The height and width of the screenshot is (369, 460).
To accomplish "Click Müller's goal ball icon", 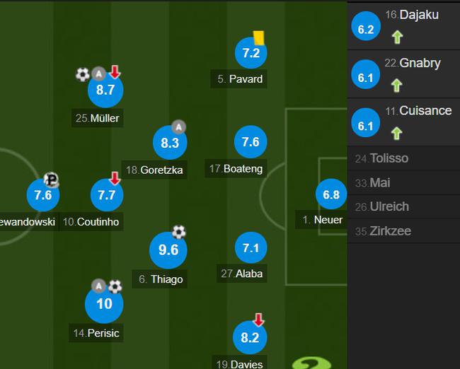I will point(82,74).
